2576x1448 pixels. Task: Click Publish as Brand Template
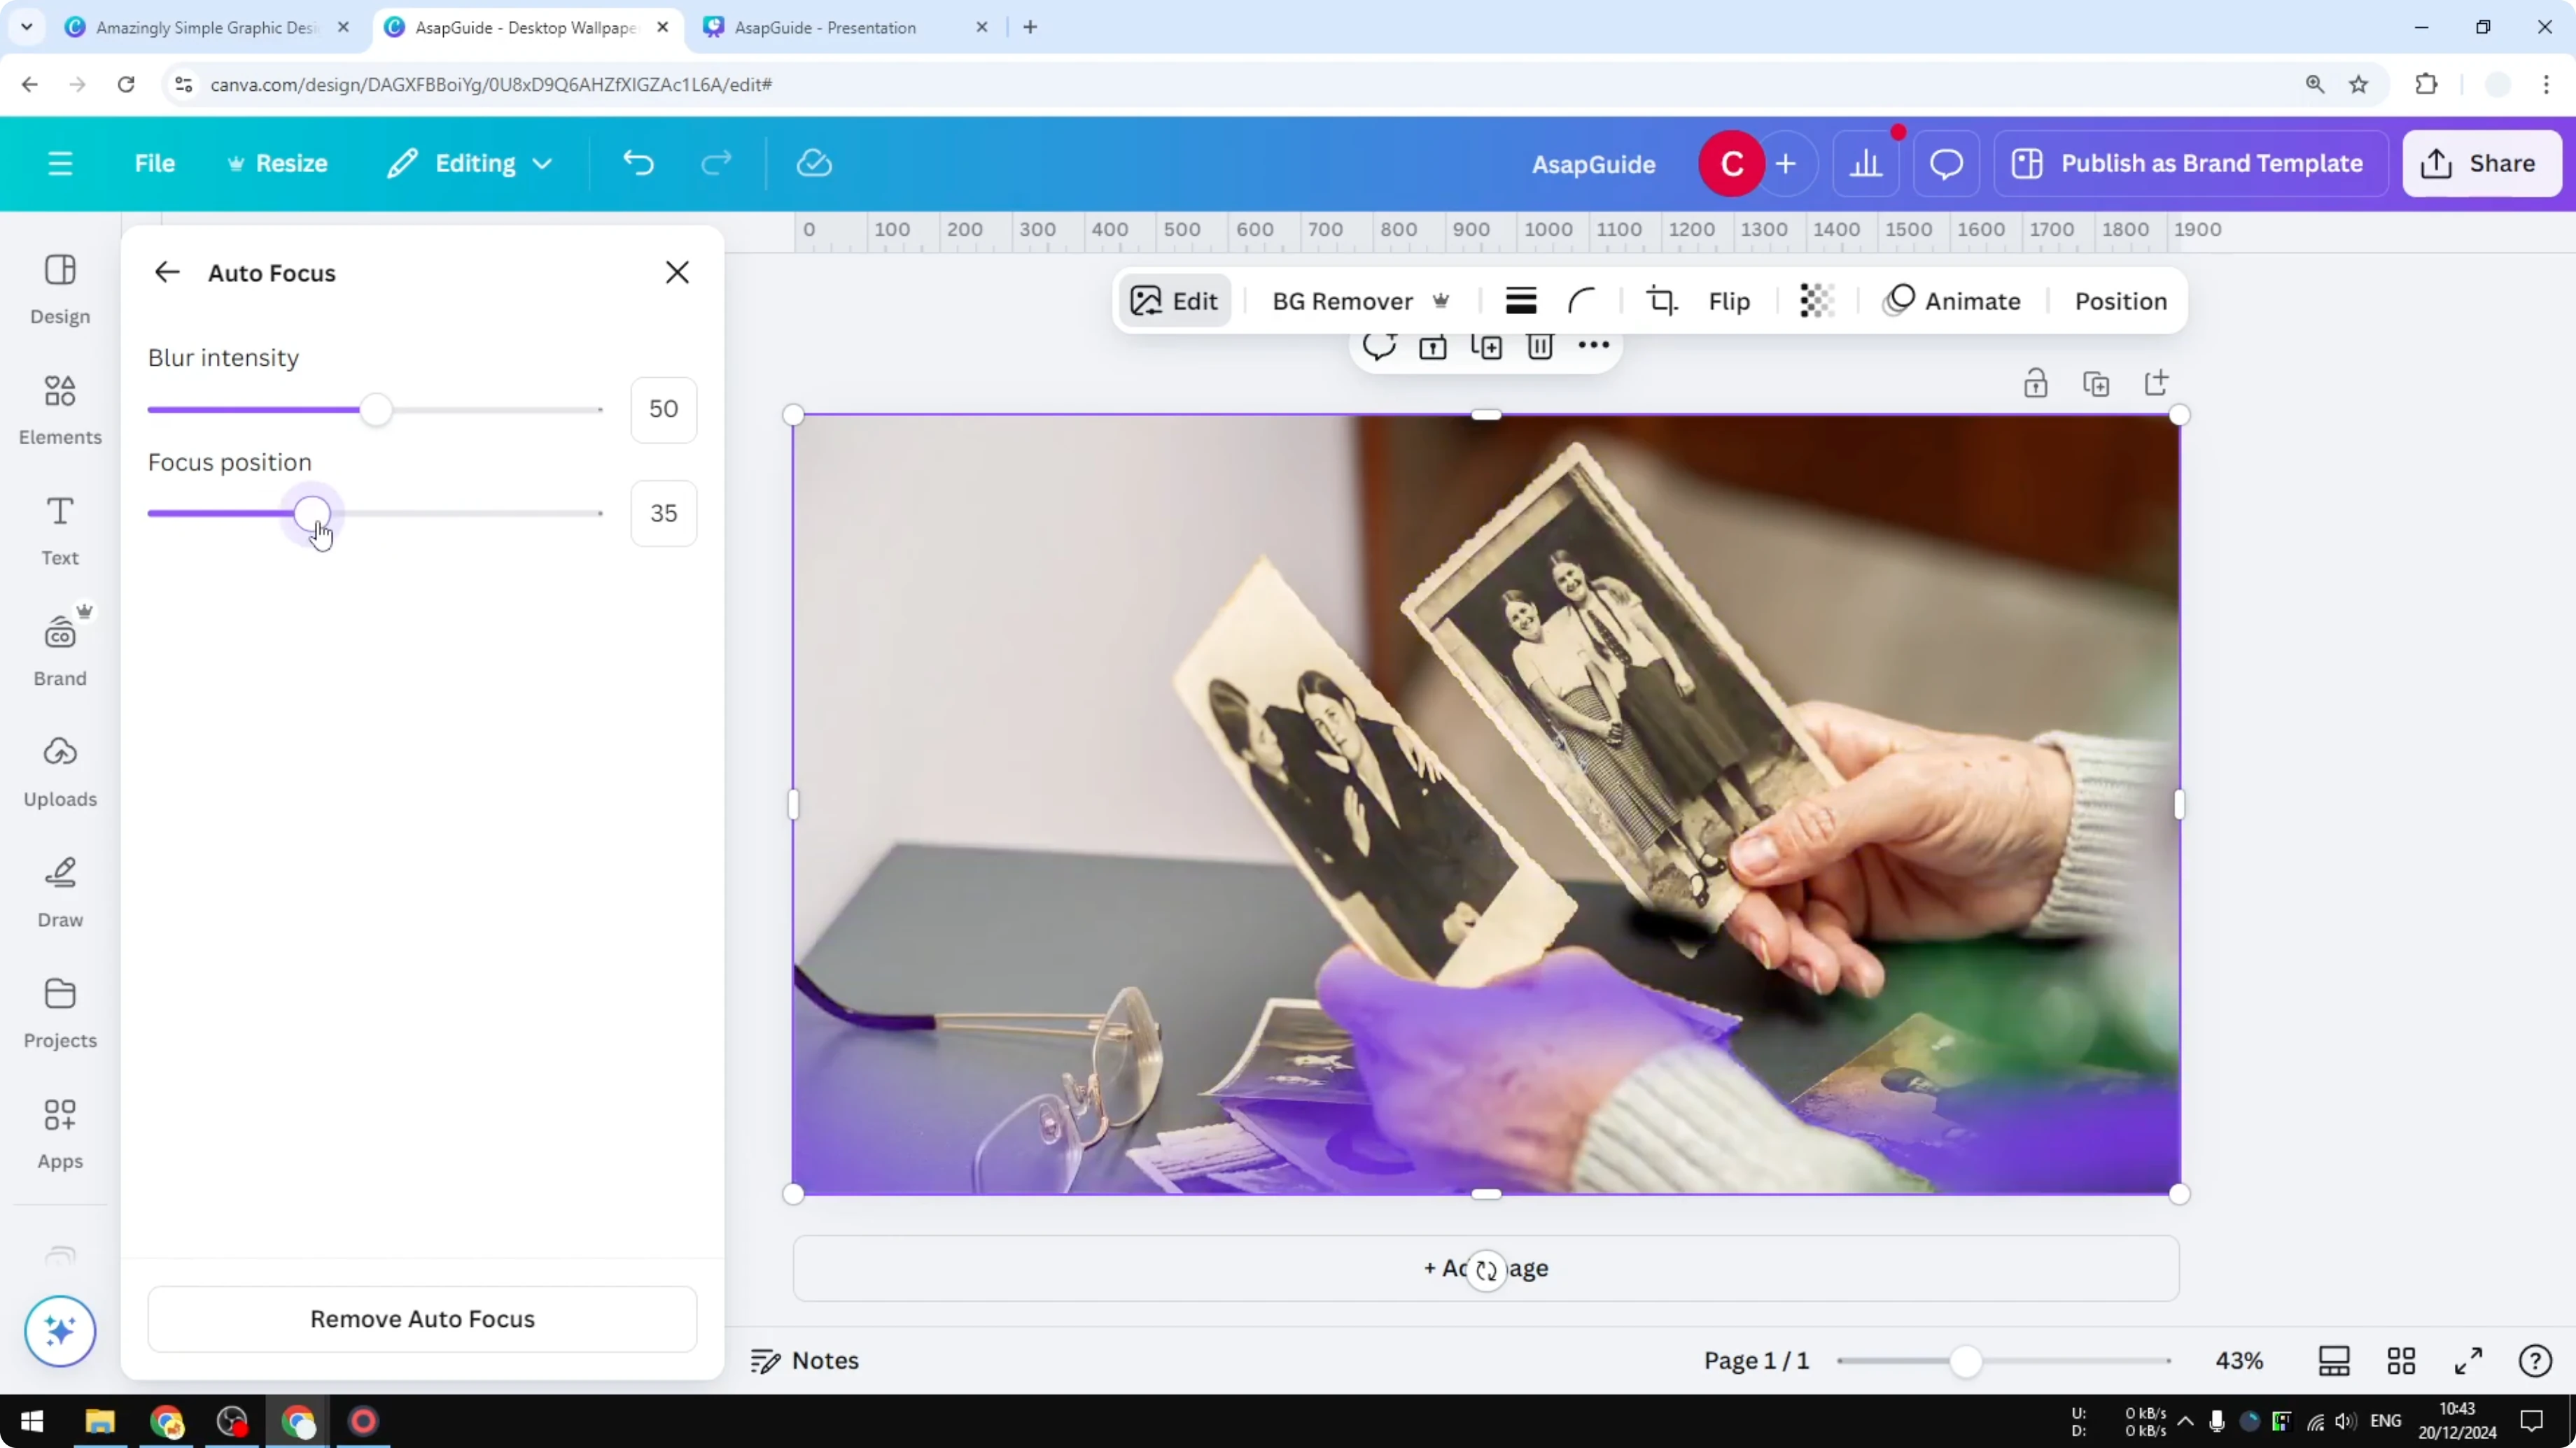pos(2189,163)
